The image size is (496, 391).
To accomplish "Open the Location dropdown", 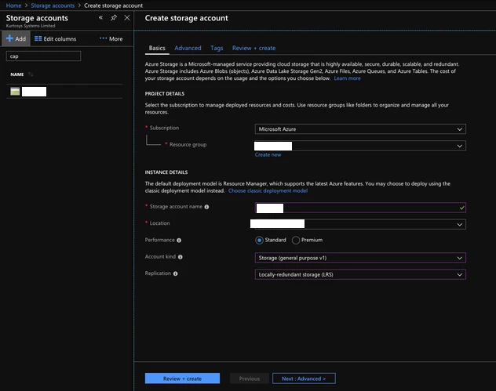I will [360, 224].
